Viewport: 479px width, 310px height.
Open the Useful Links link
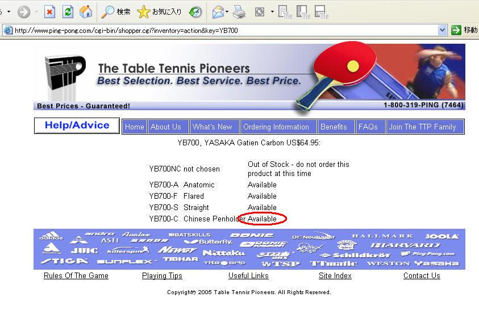248,275
